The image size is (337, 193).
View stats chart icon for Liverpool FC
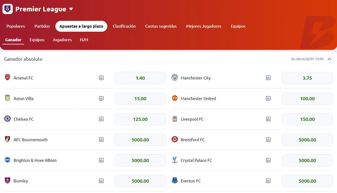point(268,119)
